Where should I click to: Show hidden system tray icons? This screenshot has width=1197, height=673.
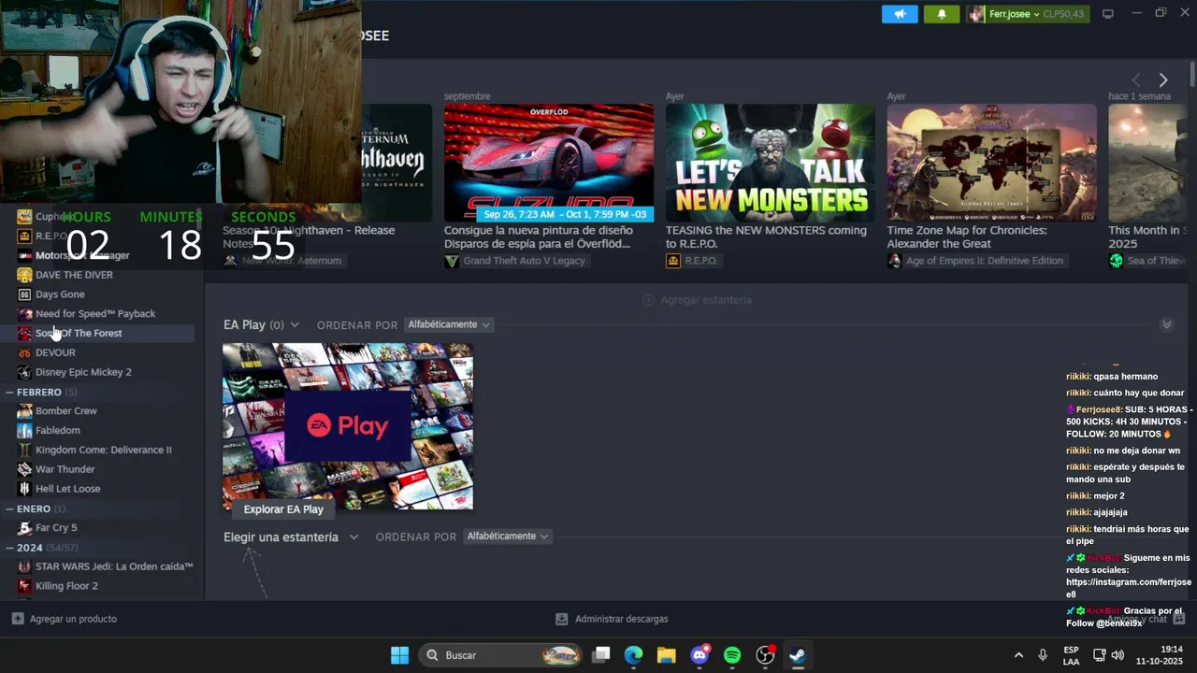pos(1018,655)
